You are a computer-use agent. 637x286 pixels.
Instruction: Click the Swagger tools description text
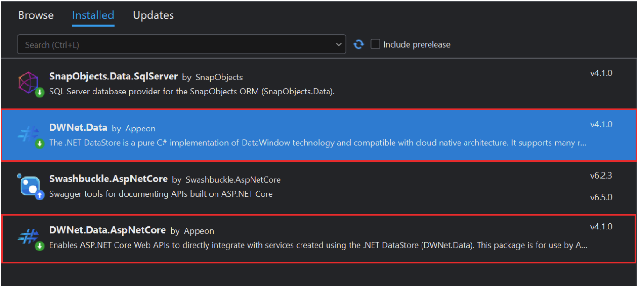(x=161, y=193)
